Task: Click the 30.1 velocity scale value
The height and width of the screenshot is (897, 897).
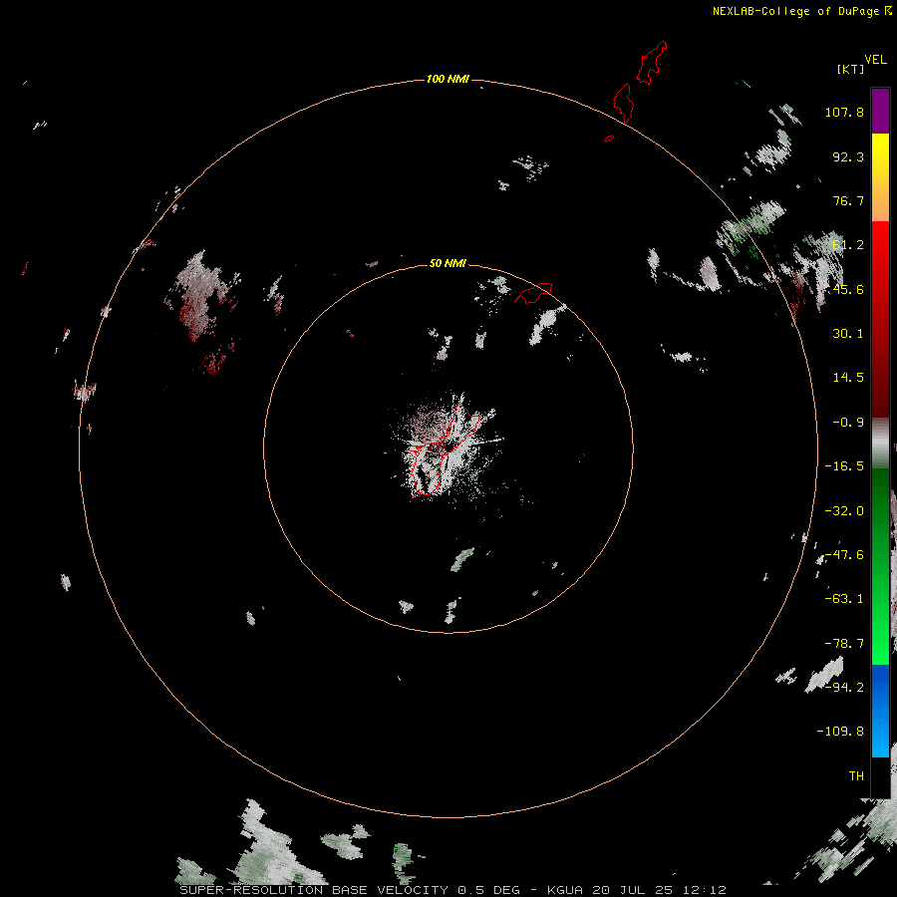Action: [848, 334]
